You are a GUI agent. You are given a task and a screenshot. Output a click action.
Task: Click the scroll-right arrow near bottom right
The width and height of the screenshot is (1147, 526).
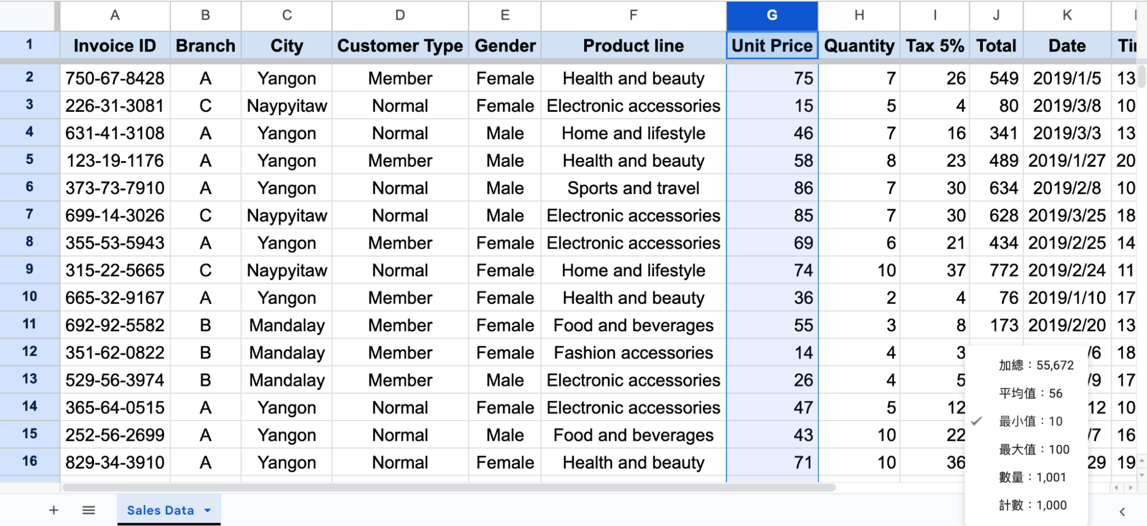(1130, 488)
